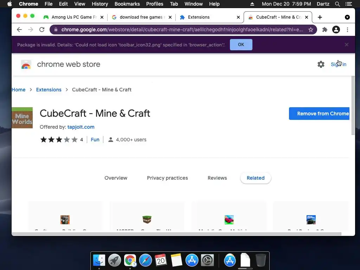Open the first related extension robot thumbnail
Viewport: 360px width, 270px height.
tap(65, 220)
